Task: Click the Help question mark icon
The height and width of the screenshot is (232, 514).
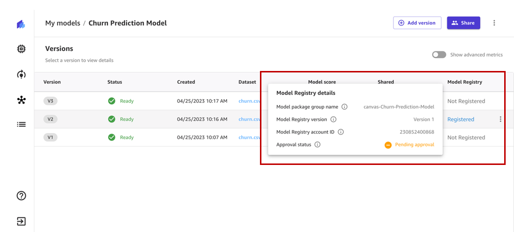Action: (21, 196)
